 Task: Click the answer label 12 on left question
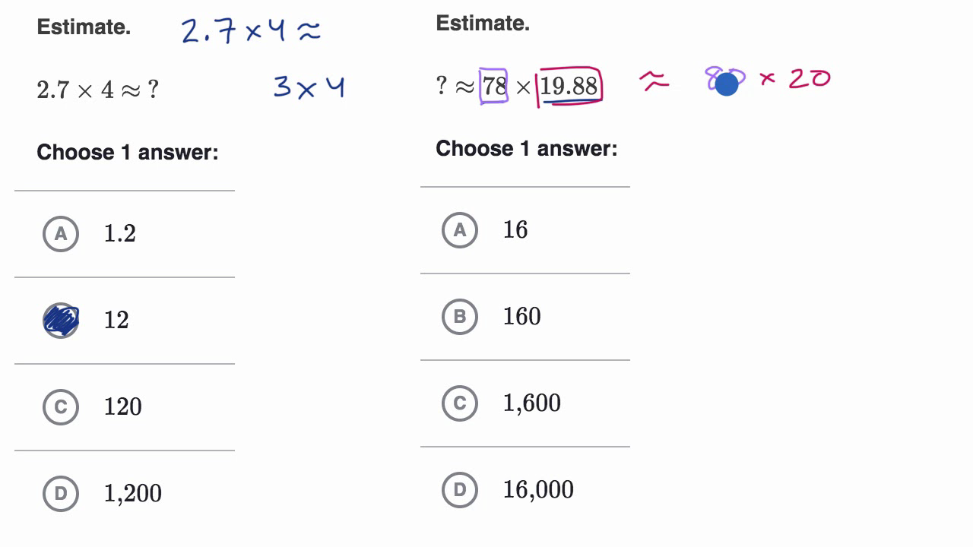point(116,320)
